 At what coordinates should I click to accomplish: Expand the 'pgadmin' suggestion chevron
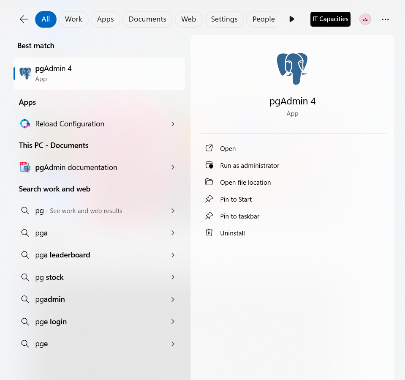click(x=173, y=299)
